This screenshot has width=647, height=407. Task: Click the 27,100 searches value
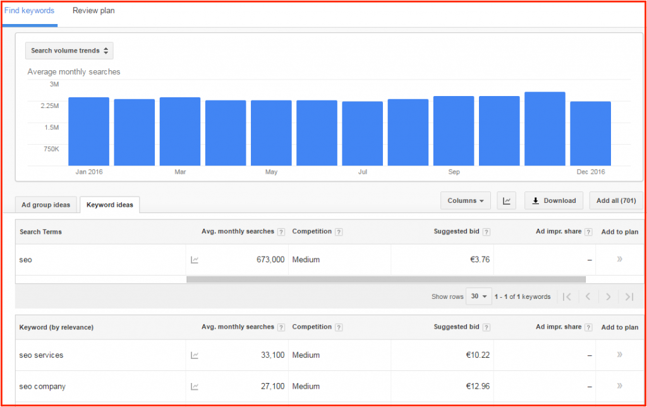point(273,386)
